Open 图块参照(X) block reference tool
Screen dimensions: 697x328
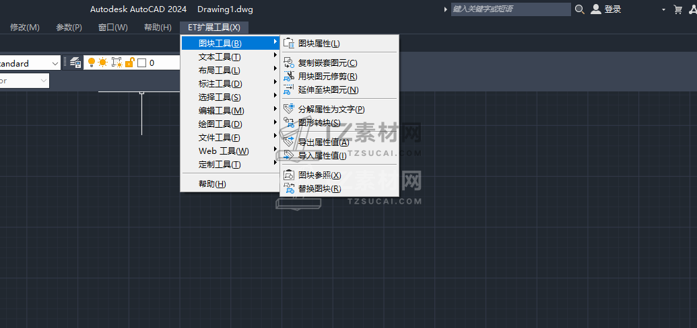click(339, 175)
